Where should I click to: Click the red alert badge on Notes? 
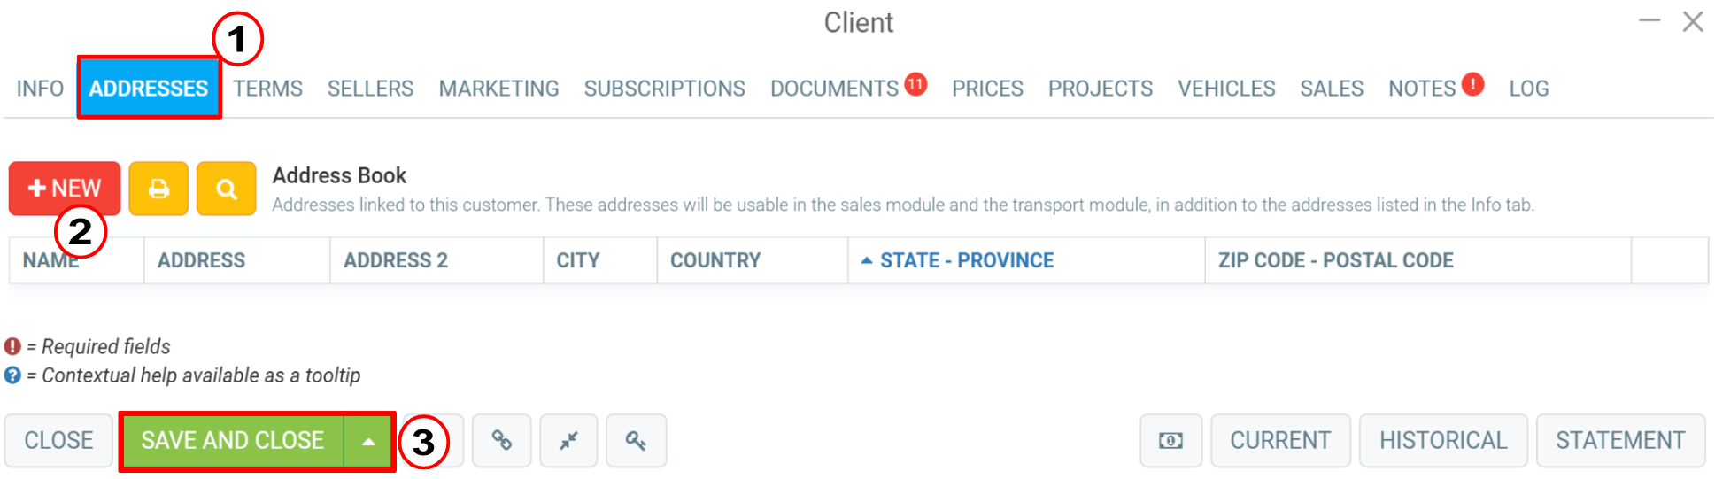coord(1472,84)
